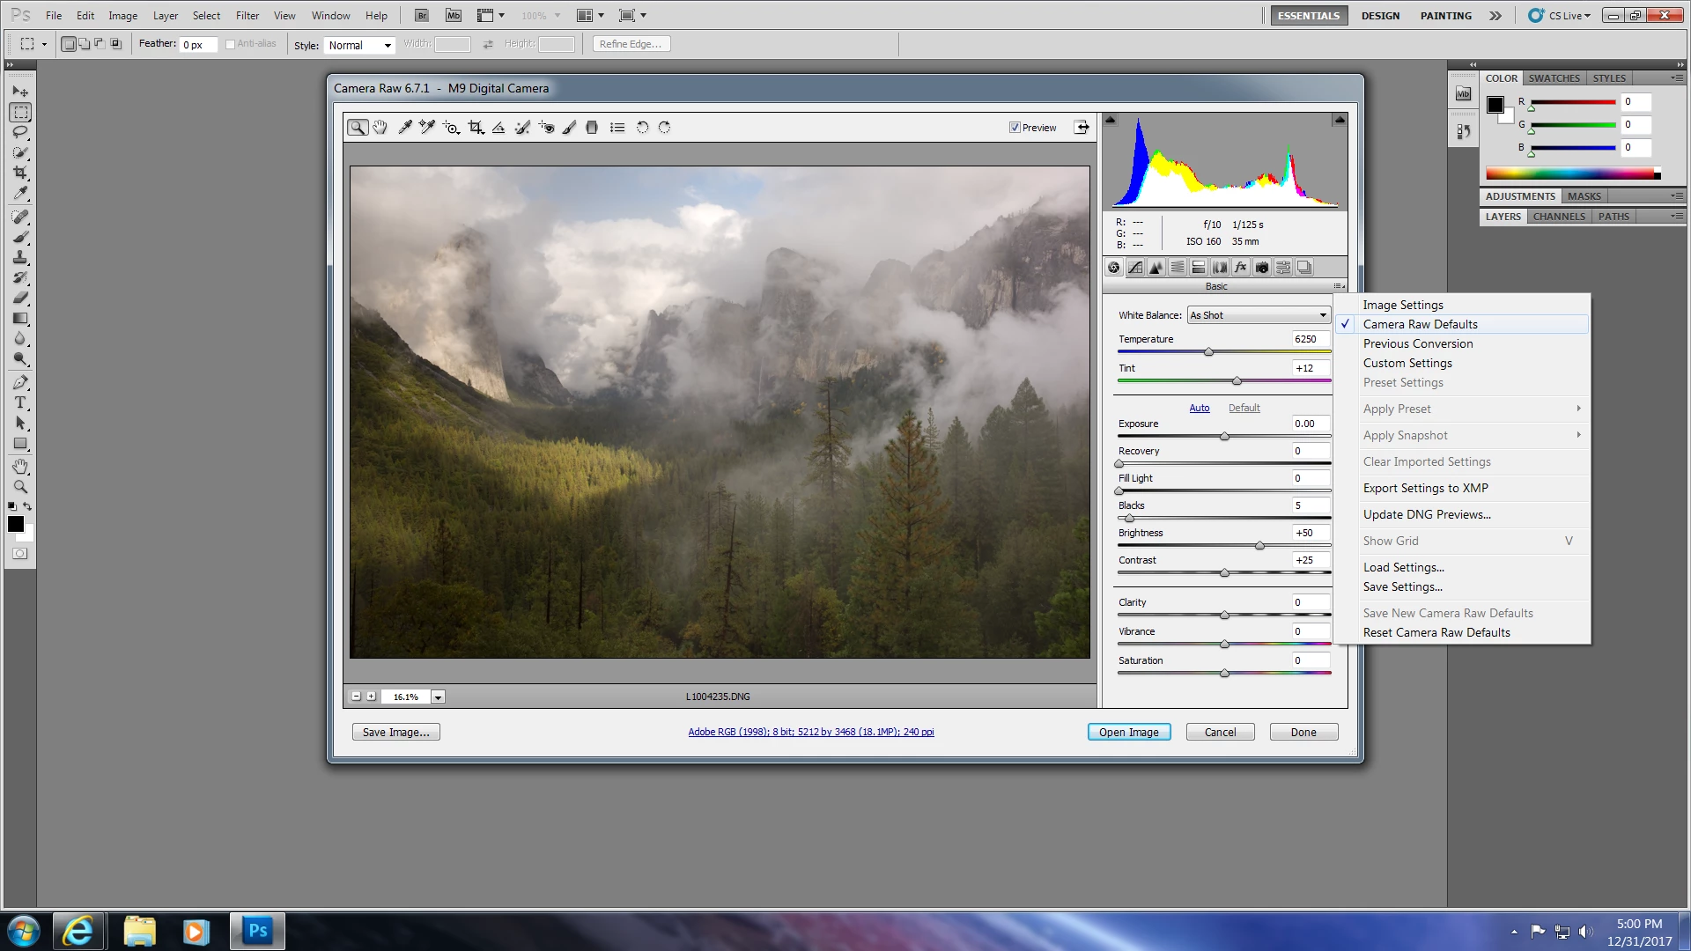
Task: Toggle the shadow clipping warning in histogram
Action: pos(1110,120)
